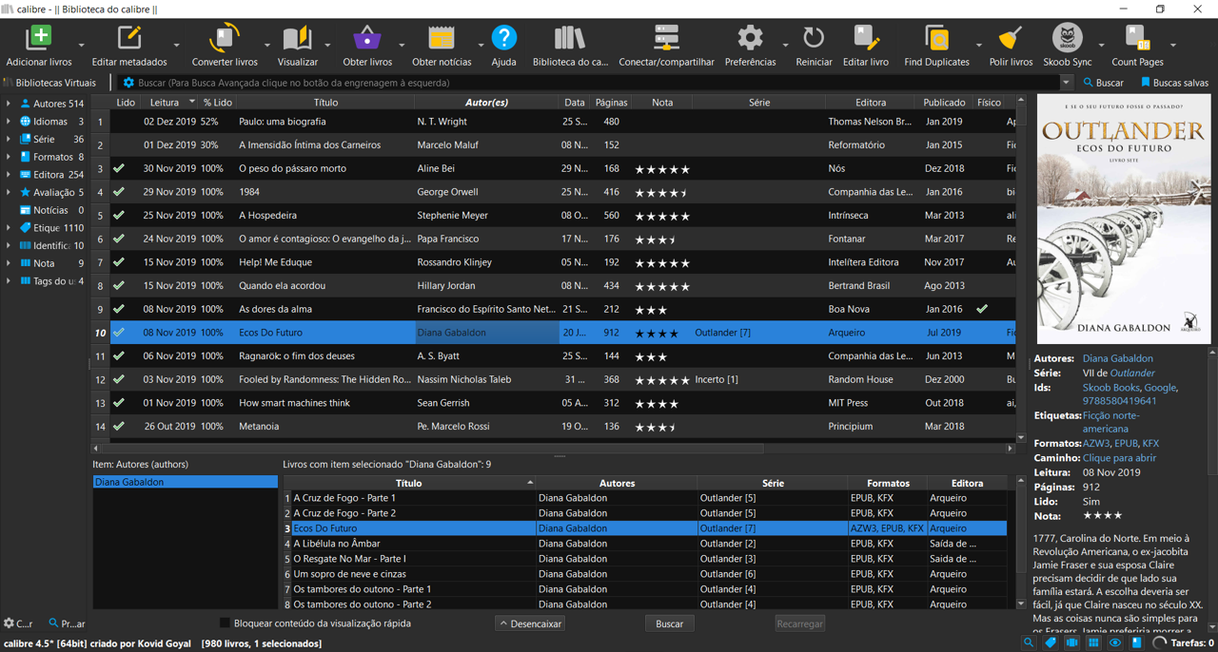Follow the Skoob Books link
This screenshot has width=1218, height=652.
coord(1110,388)
